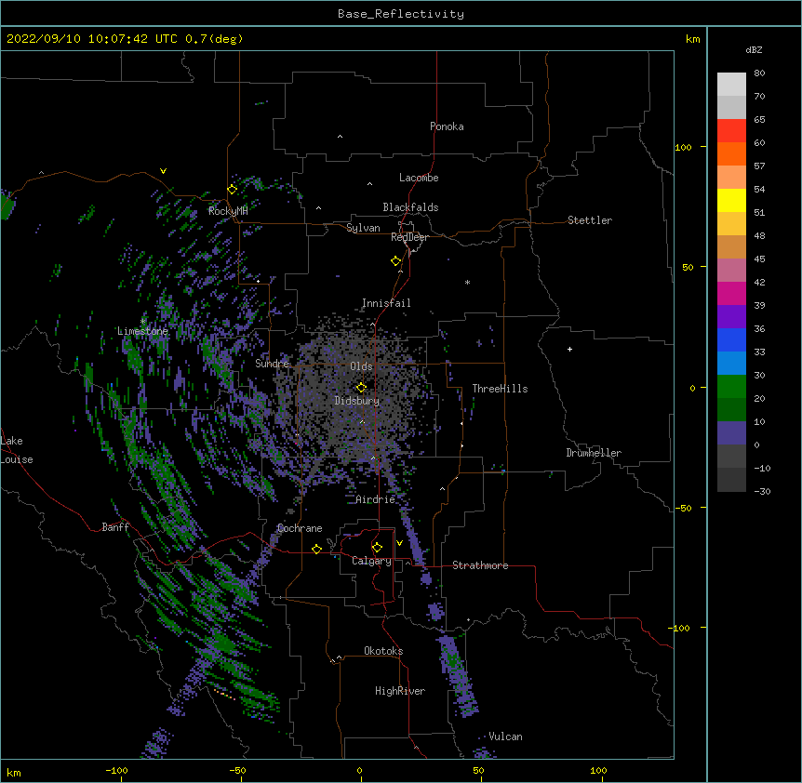The width and height of the screenshot is (802, 783).
Task: Click the Ponoka label on the map
Action: point(447,126)
